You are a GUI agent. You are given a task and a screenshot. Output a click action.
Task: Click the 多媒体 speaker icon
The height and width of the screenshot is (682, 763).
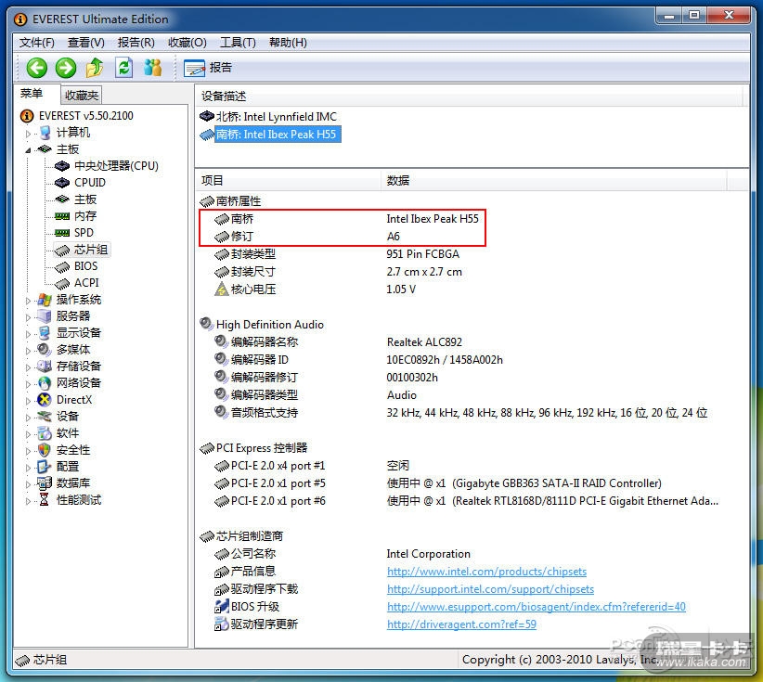click(x=45, y=349)
